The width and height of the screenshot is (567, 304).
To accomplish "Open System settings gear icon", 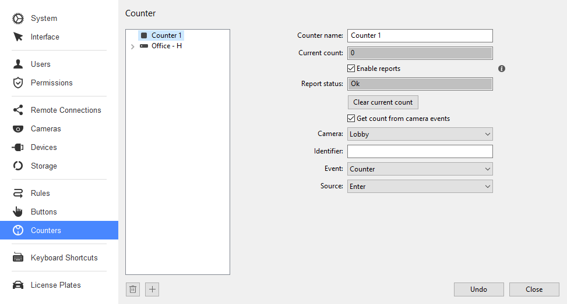I will coord(17,19).
